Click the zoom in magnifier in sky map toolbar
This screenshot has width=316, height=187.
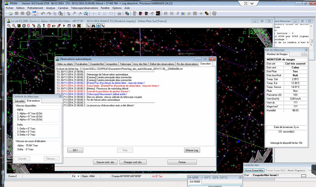click(13, 26)
